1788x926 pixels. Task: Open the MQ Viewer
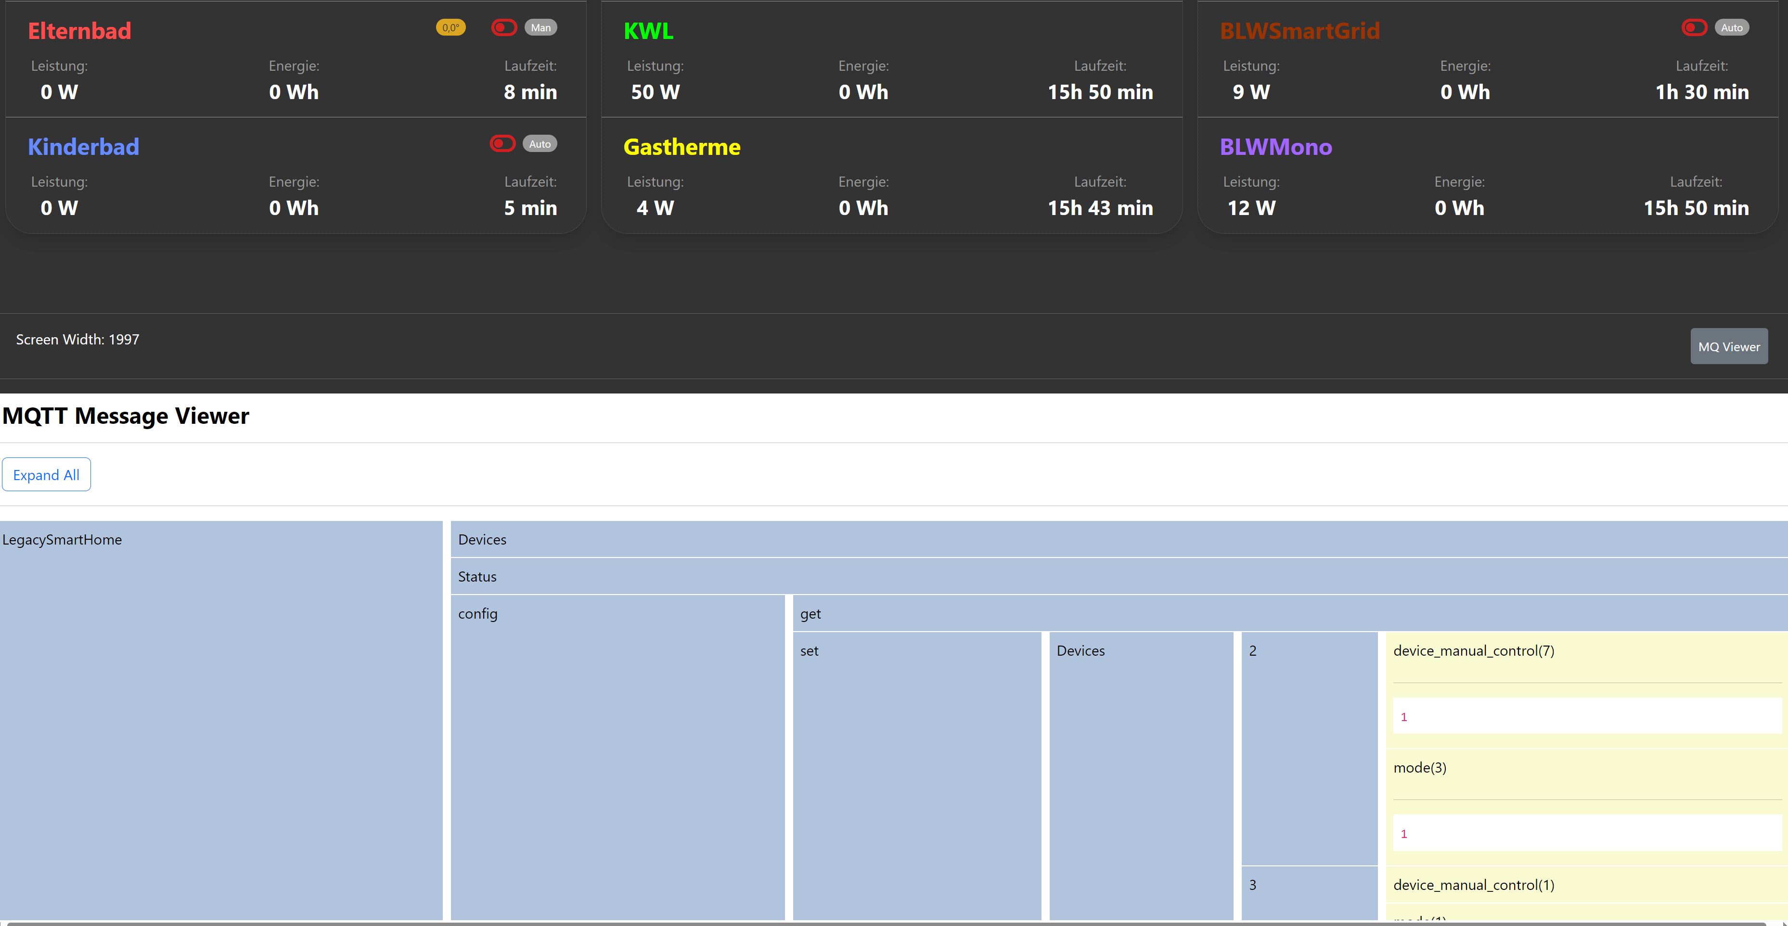pos(1728,346)
